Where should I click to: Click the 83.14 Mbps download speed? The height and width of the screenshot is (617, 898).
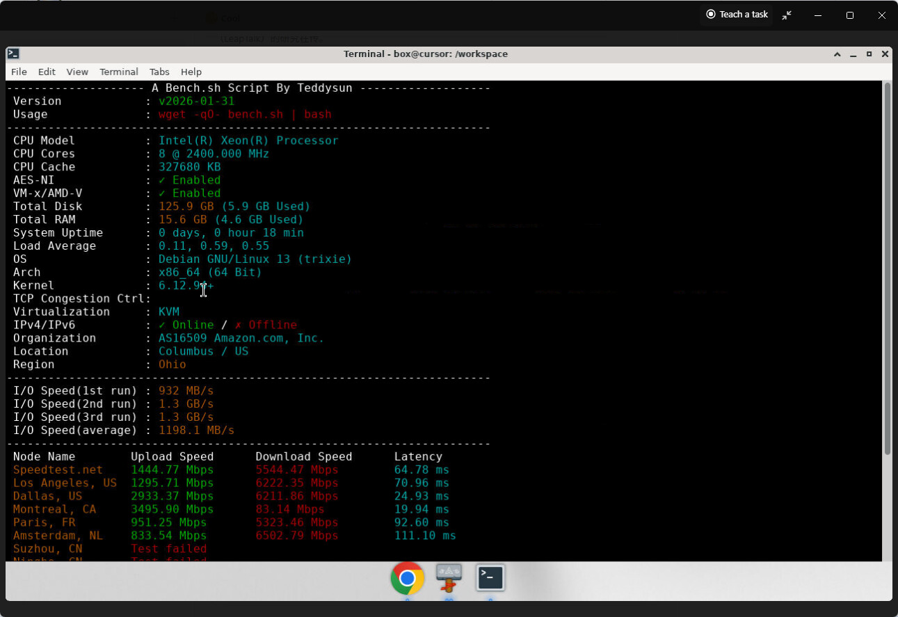click(x=289, y=510)
